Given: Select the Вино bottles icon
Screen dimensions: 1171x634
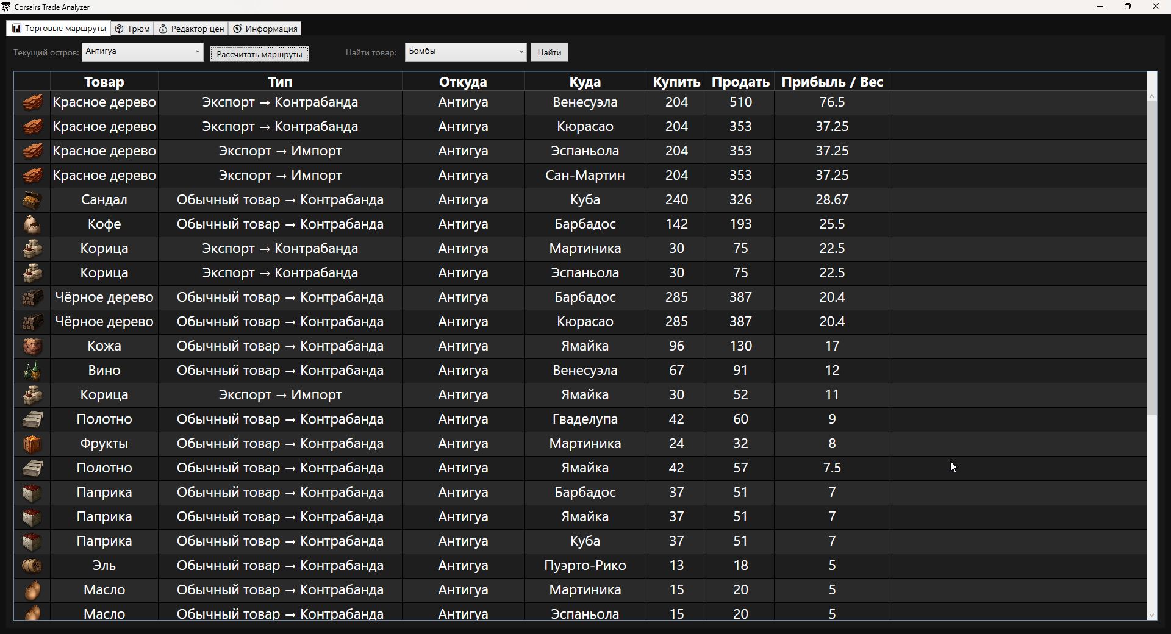Looking at the screenshot, I should coord(32,371).
